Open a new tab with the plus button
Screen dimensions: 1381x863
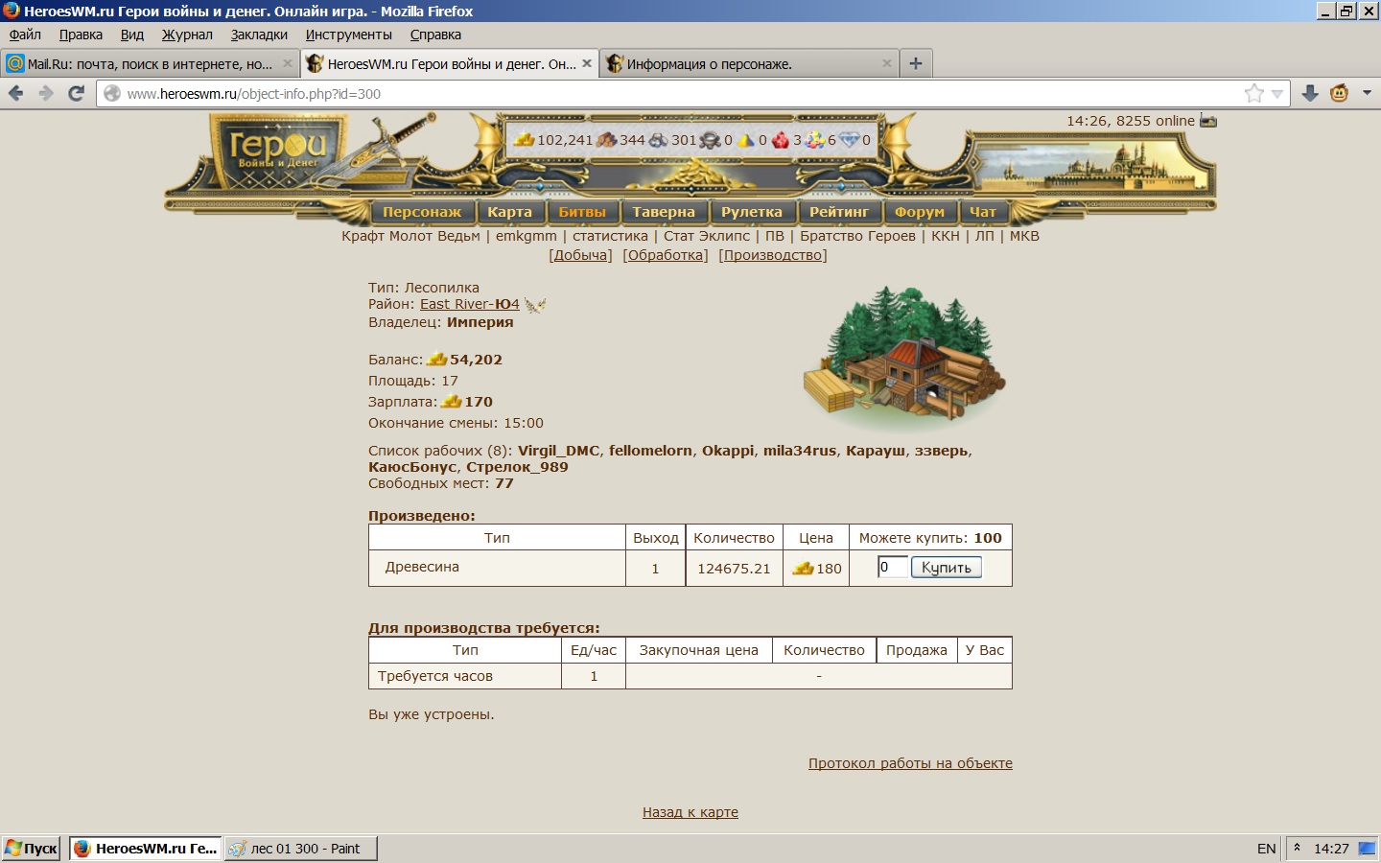tap(916, 63)
